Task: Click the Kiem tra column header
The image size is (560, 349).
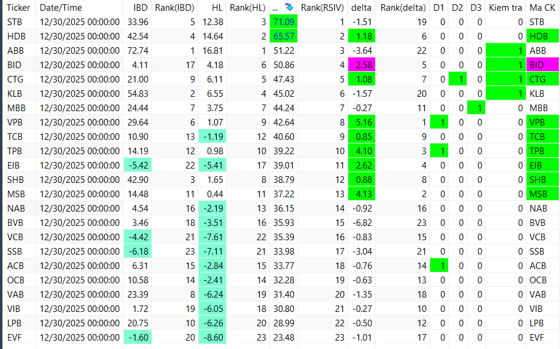Action: 506,8
